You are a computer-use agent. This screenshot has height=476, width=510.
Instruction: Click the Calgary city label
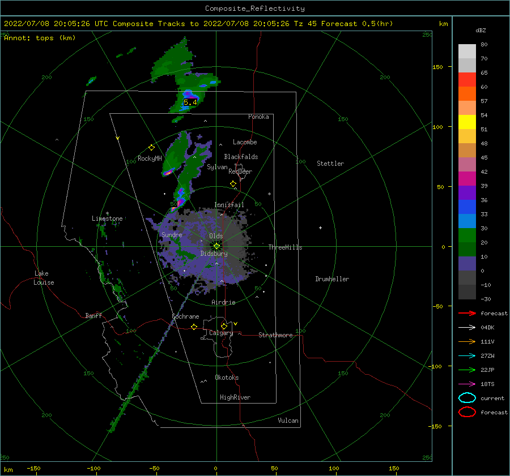[x=221, y=333]
